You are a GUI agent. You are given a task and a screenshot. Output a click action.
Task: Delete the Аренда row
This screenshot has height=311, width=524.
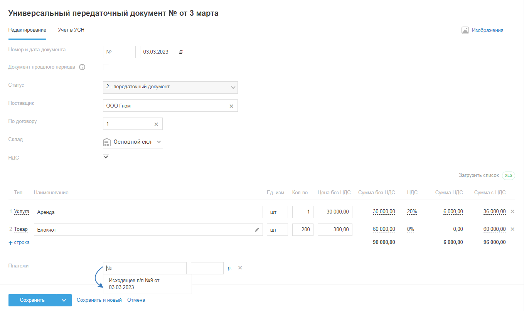[x=512, y=212]
